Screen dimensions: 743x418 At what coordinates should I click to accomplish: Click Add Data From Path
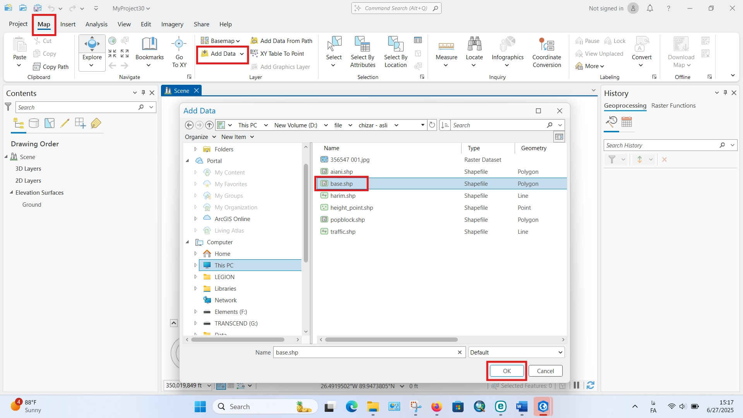(x=281, y=41)
